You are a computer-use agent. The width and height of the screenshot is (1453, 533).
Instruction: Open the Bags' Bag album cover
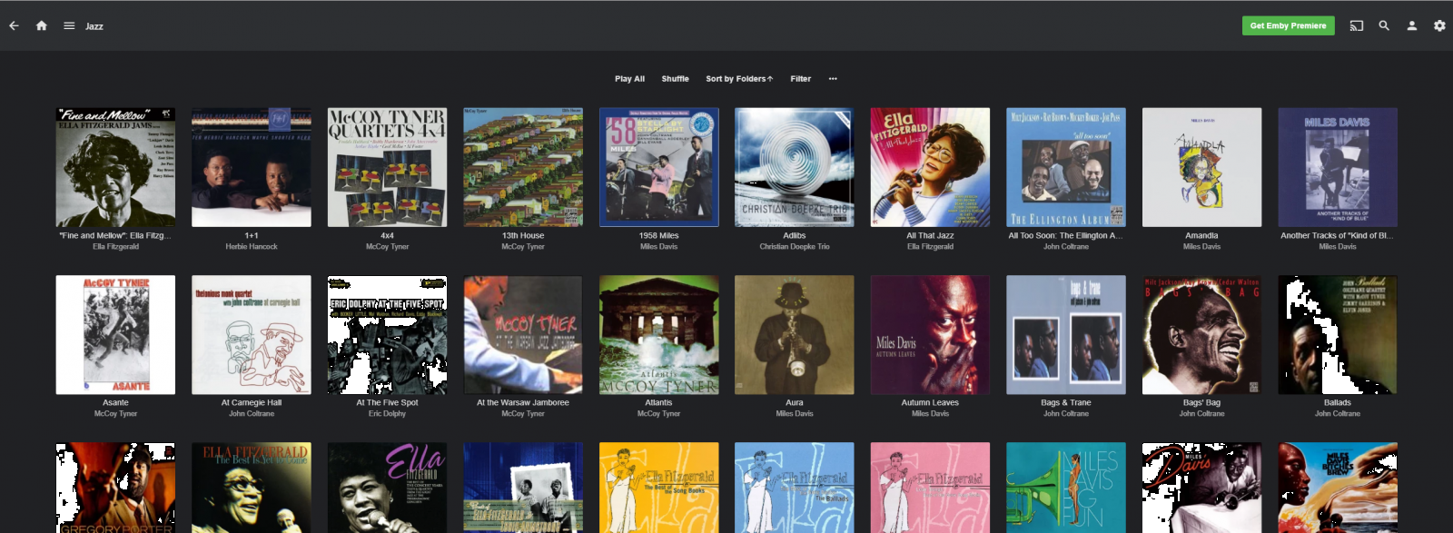click(x=1201, y=335)
